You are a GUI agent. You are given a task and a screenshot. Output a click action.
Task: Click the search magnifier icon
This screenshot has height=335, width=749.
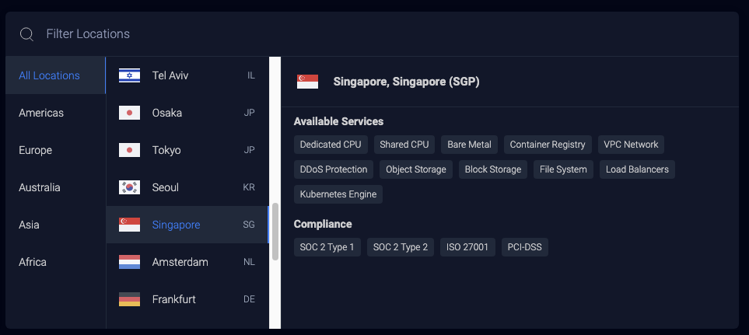(x=27, y=34)
